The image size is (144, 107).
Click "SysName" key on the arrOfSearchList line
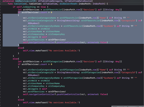(x=109, y=26)
